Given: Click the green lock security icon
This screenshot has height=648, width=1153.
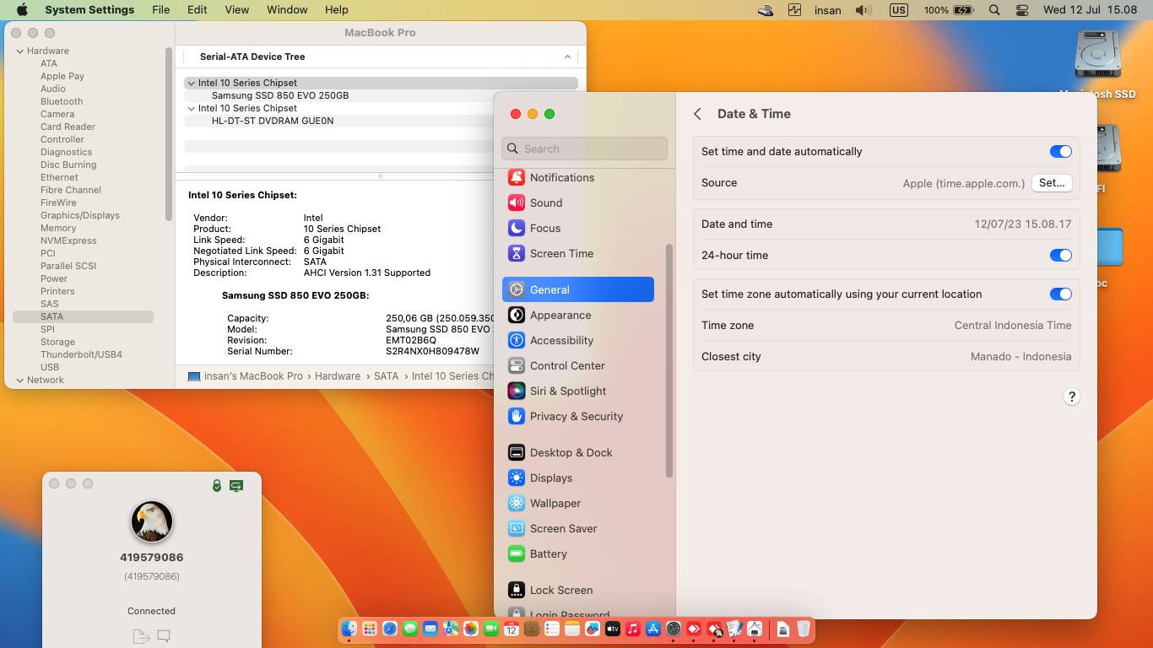Looking at the screenshot, I should pyautogui.click(x=217, y=485).
